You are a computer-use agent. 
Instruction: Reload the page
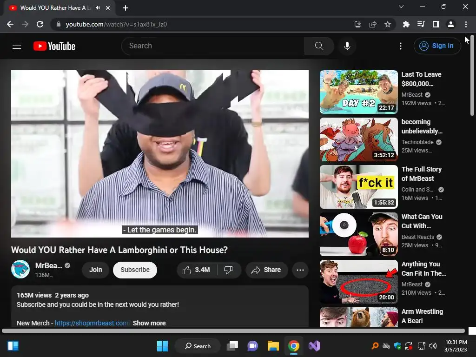[40, 24]
